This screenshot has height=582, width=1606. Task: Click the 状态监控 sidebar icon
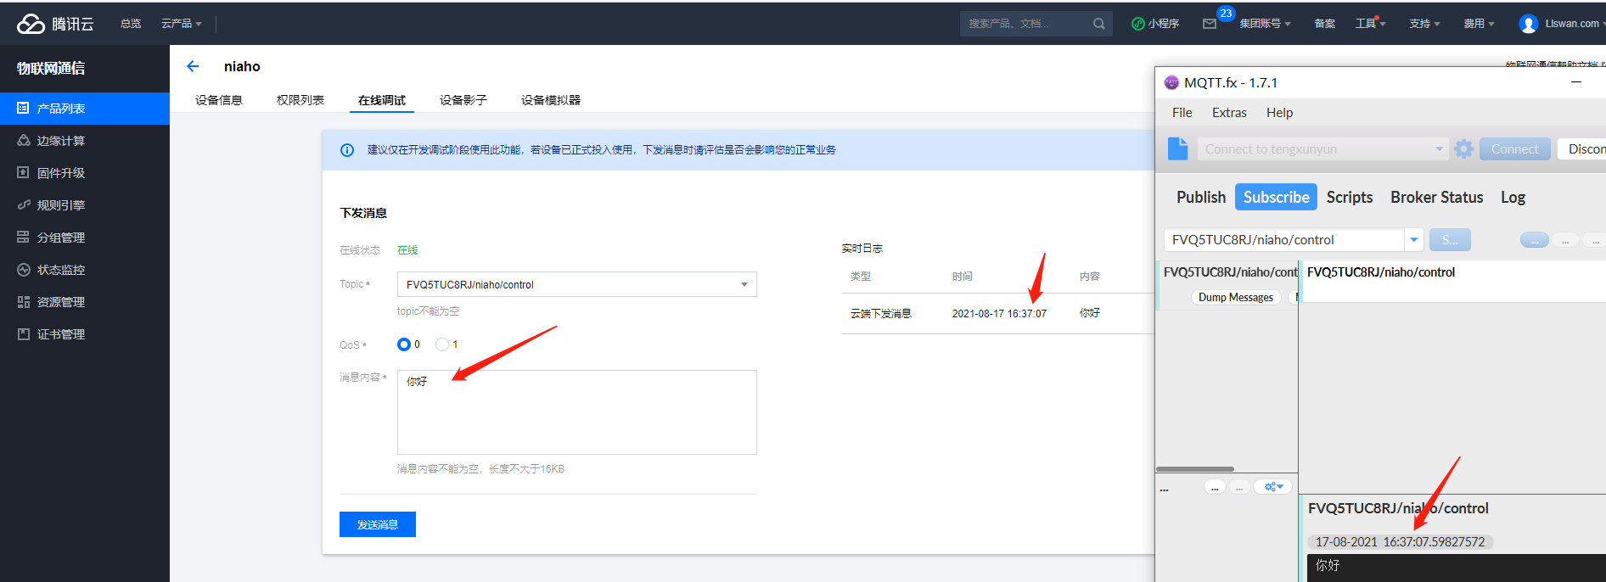pyautogui.click(x=23, y=269)
